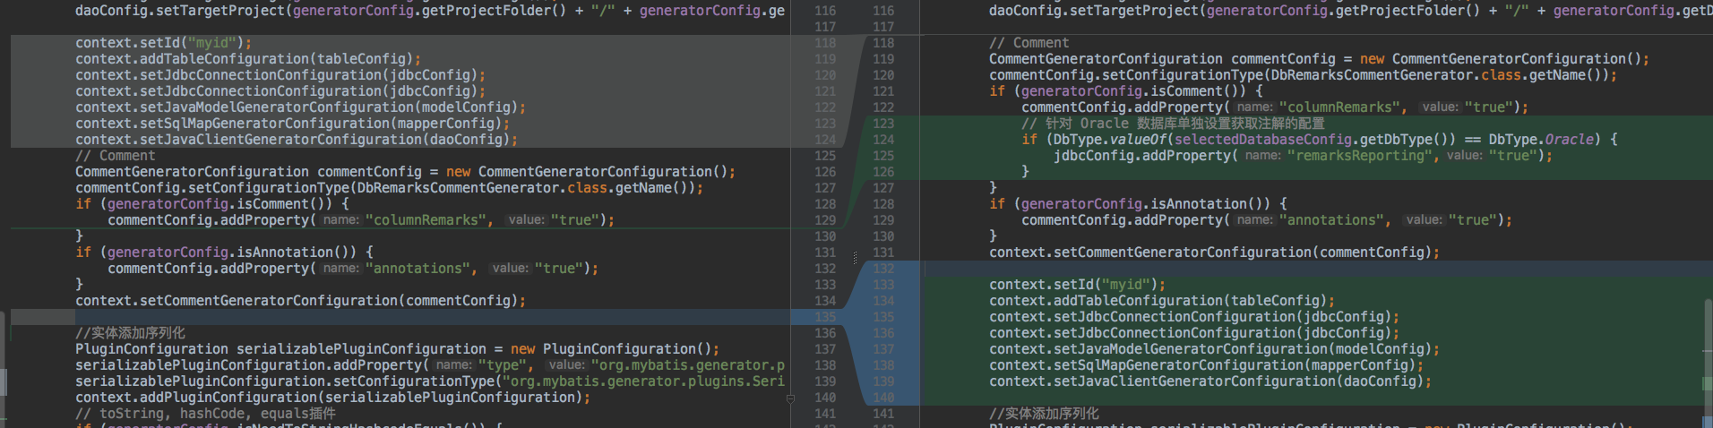Click context.addPluginConfiguration(serializablePluginConfiguration) line
This screenshot has width=1713, height=428.
[333, 398]
